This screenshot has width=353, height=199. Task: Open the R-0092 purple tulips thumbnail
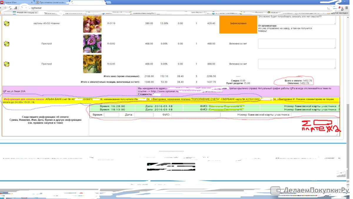[92, 44]
